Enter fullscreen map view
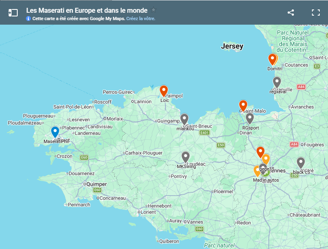The height and width of the screenshot is (249, 328). [316, 12]
